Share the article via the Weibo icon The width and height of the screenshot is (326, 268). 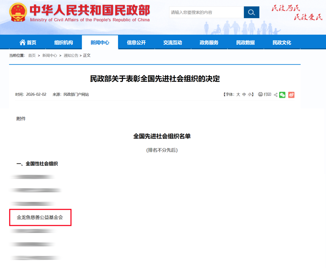pos(291,94)
